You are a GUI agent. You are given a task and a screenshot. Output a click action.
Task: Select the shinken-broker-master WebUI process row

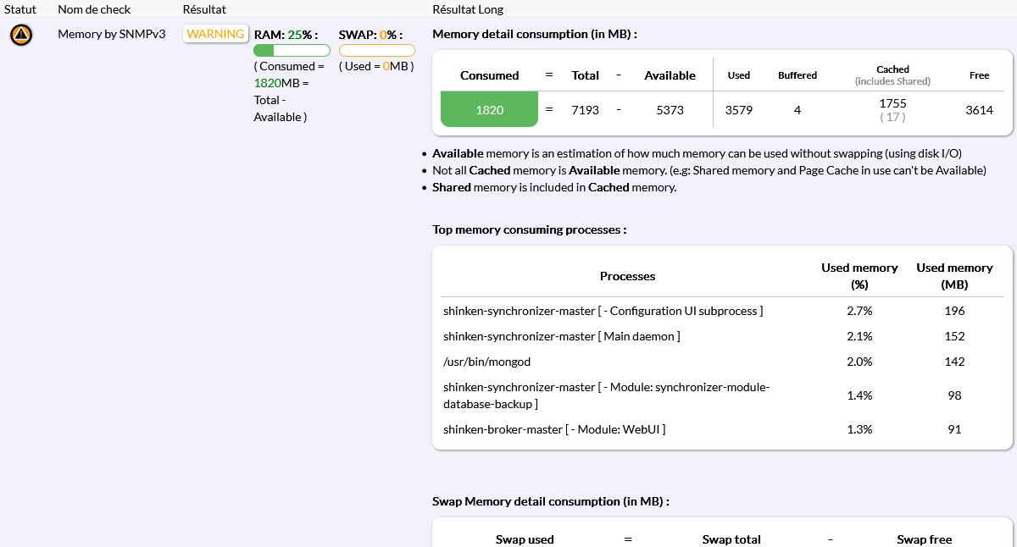point(553,429)
